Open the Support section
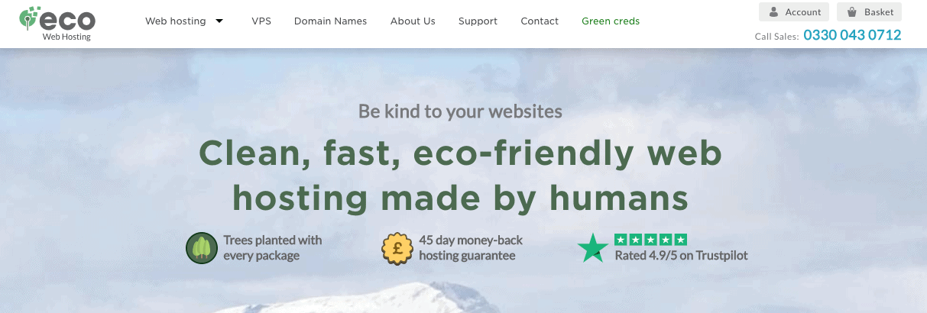Viewport: 927px width, 313px height. (x=478, y=21)
